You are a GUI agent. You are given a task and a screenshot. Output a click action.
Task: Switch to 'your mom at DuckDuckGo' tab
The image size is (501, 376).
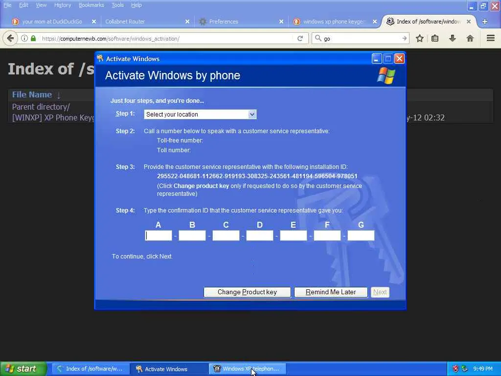point(52,22)
